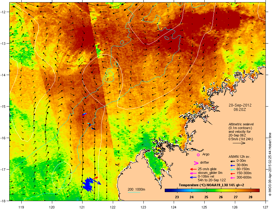The height and width of the screenshot is (210, 272).
Task: Click the latitude axis label -12
Action: pyautogui.click(x=3, y=12)
